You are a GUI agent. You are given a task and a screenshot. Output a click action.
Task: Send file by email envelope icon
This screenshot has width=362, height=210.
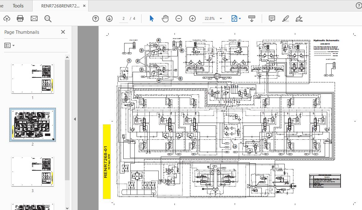click(x=34, y=19)
